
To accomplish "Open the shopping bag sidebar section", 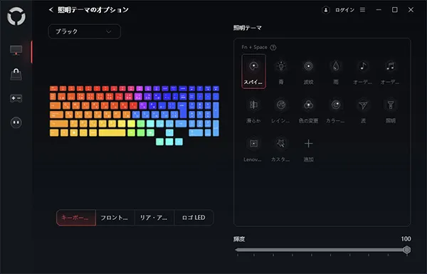I will [16, 74].
